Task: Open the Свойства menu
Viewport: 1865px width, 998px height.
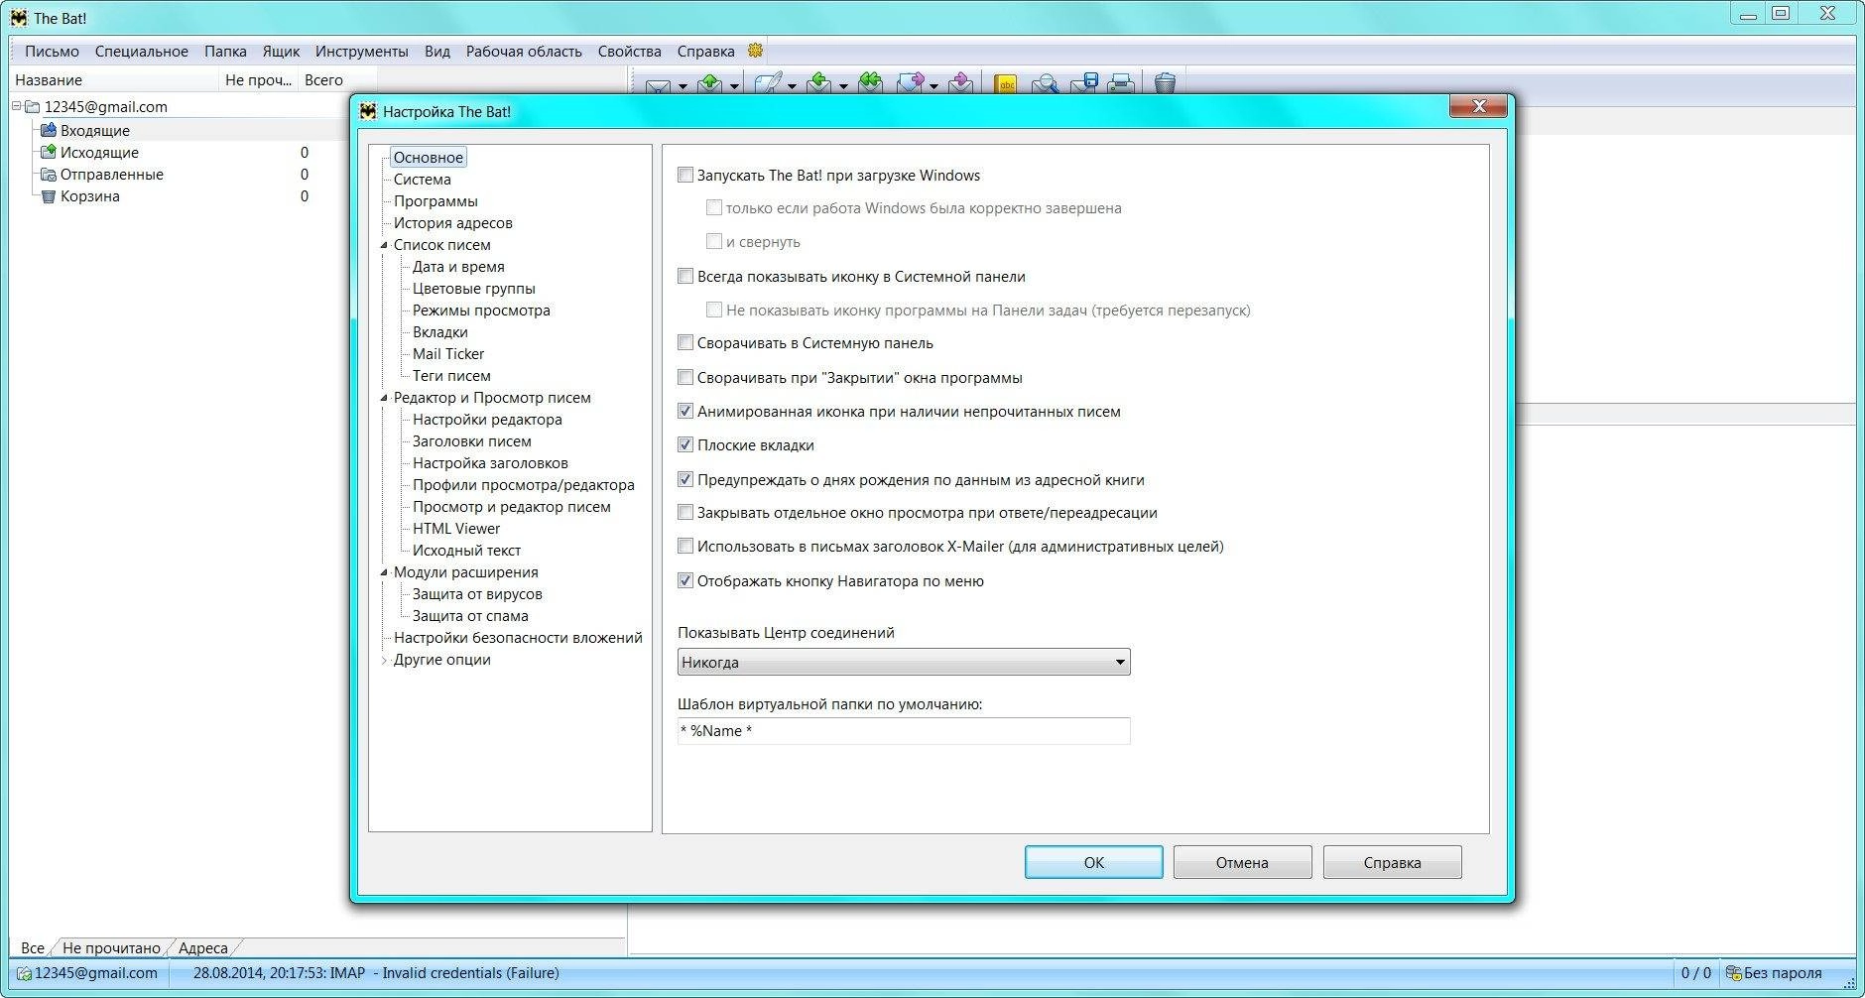Action: point(629,52)
